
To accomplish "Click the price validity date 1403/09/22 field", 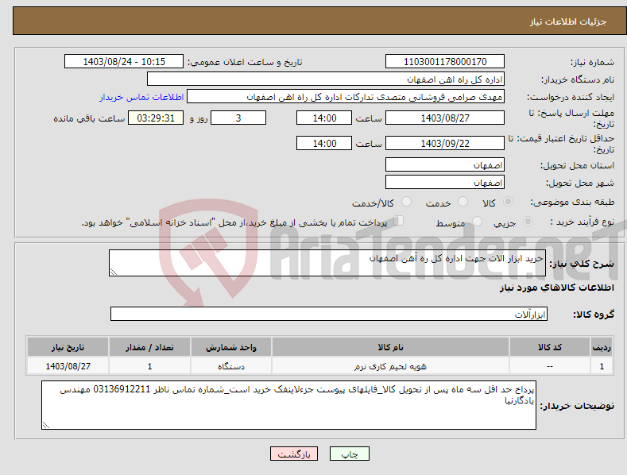I will point(445,143).
